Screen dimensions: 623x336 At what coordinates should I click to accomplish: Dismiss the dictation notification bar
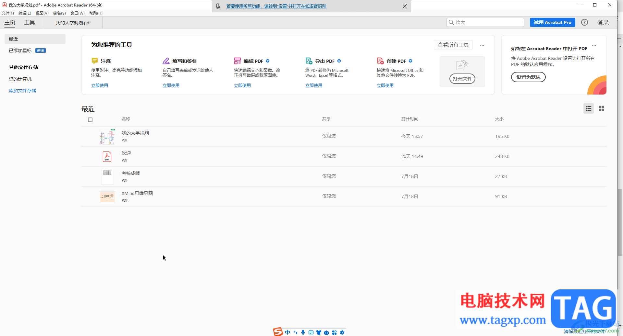405,6
